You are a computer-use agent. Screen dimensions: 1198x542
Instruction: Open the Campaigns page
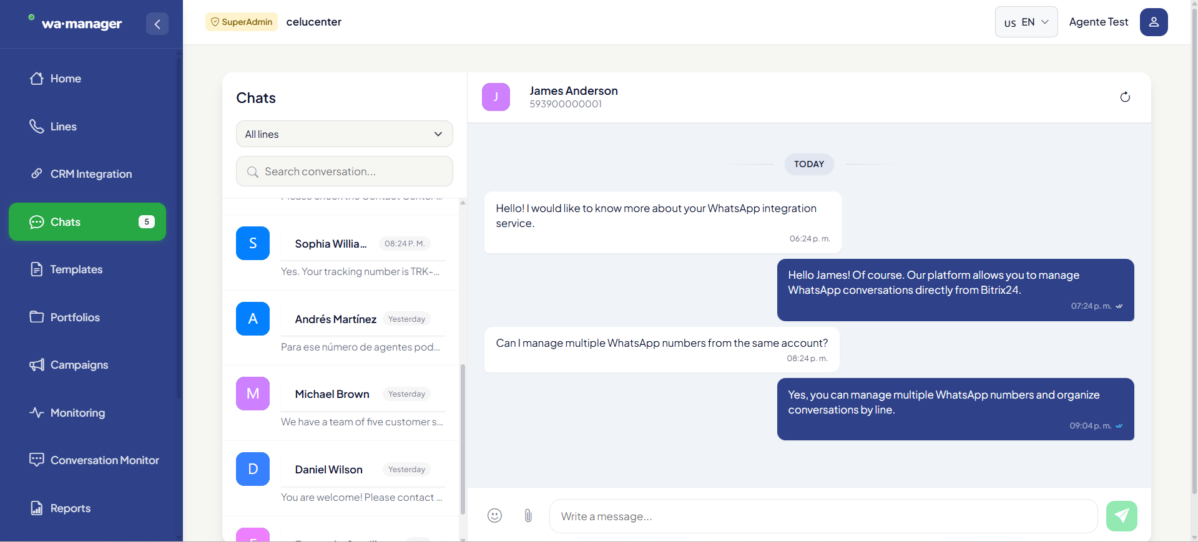tap(87, 365)
